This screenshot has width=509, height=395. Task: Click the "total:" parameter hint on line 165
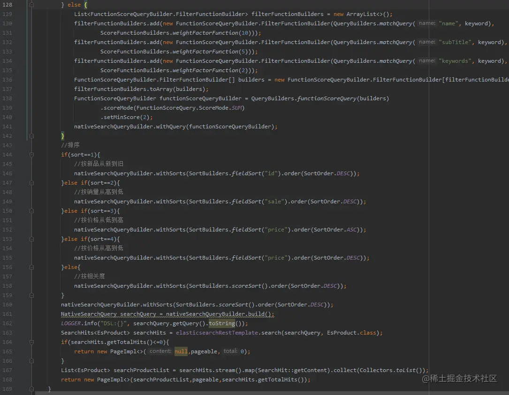point(230,351)
